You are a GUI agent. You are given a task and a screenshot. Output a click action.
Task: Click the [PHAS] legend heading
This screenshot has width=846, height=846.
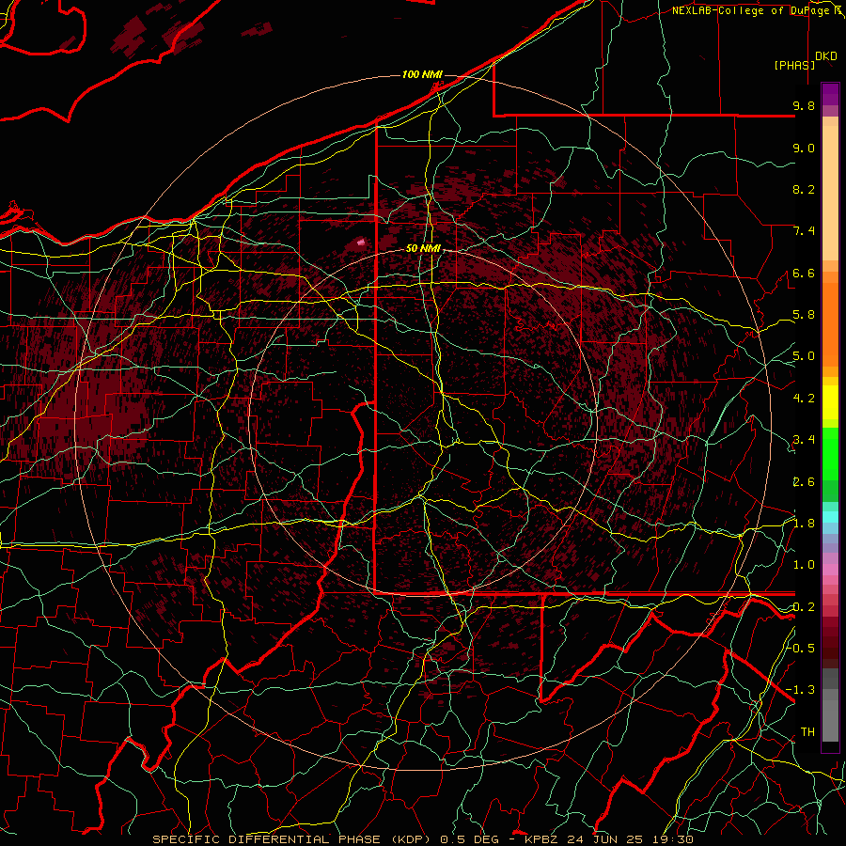coord(794,65)
